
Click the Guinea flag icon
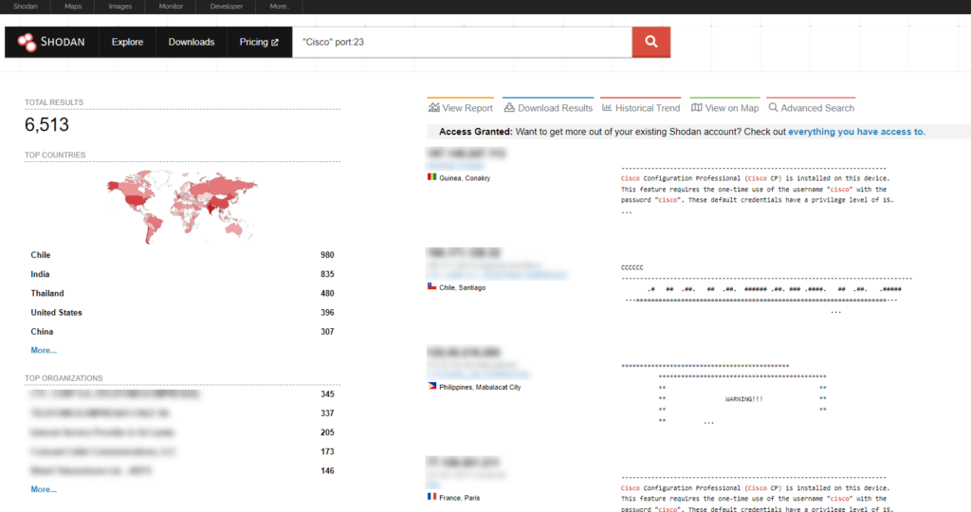point(431,177)
